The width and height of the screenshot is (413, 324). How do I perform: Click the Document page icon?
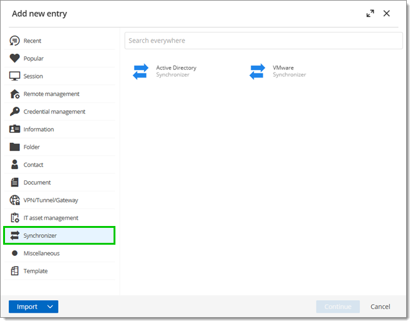tap(15, 182)
